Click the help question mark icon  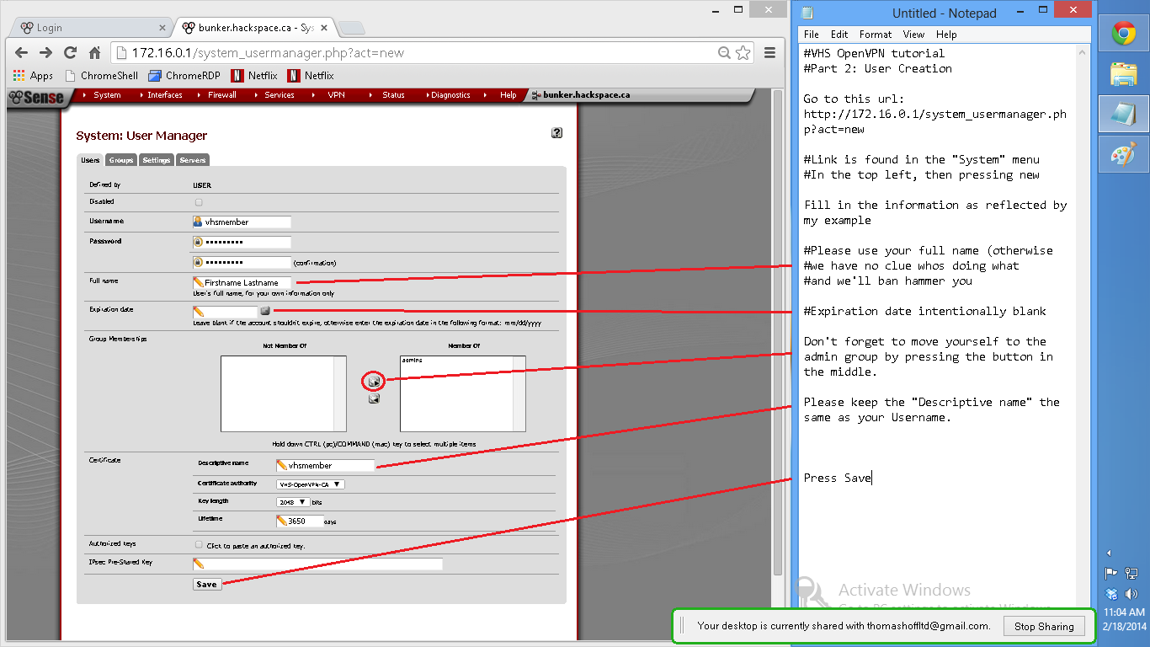(556, 132)
